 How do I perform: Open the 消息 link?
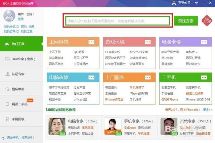(x=32, y=27)
